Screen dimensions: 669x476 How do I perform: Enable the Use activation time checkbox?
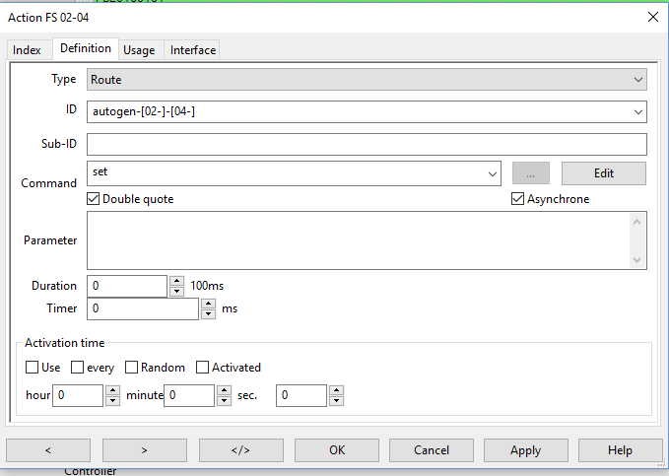[33, 368]
